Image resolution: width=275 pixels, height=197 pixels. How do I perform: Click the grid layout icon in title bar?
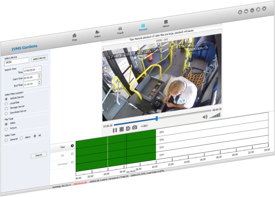[240, 12]
